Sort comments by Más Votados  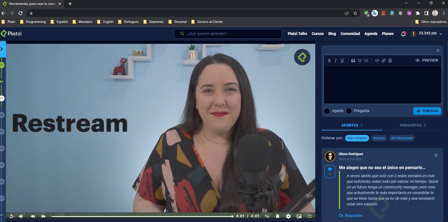pyautogui.click(x=357, y=138)
